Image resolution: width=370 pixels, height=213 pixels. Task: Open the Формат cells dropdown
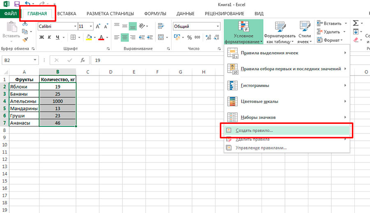click(330, 40)
